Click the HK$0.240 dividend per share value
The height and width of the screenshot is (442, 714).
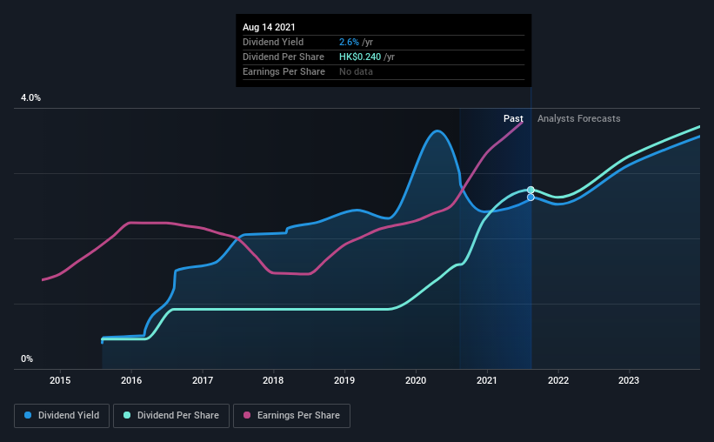360,57
